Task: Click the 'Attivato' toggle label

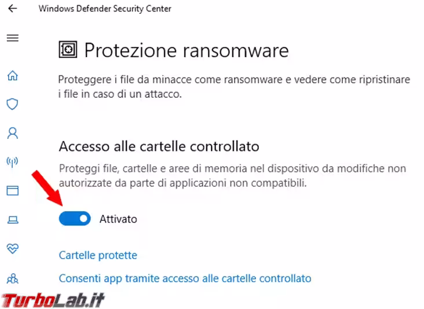Action: tap(118, 219)
